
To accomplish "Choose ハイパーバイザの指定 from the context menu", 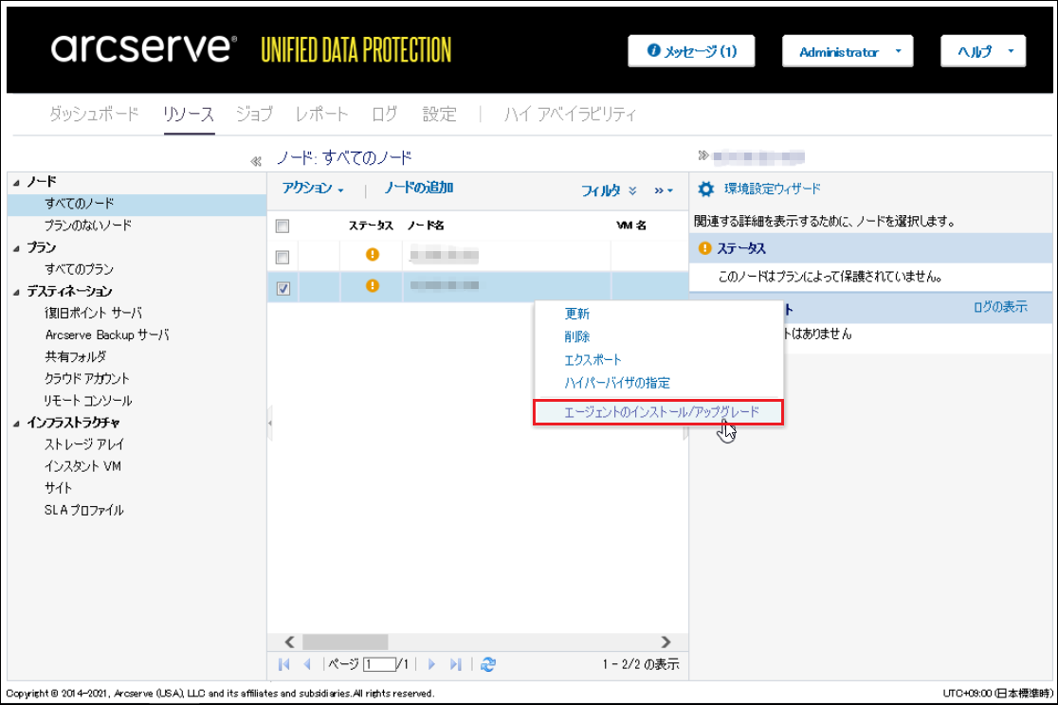I will point(617,383).
